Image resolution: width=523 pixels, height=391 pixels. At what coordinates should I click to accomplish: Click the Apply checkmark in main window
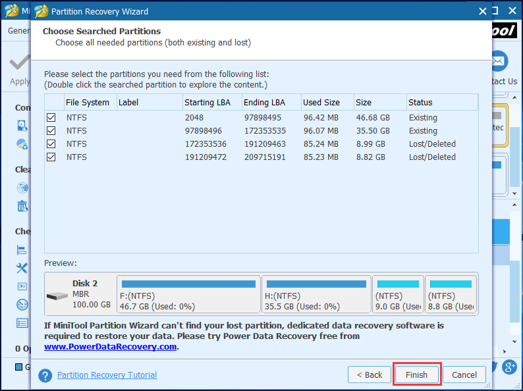[x=19, y=63]
